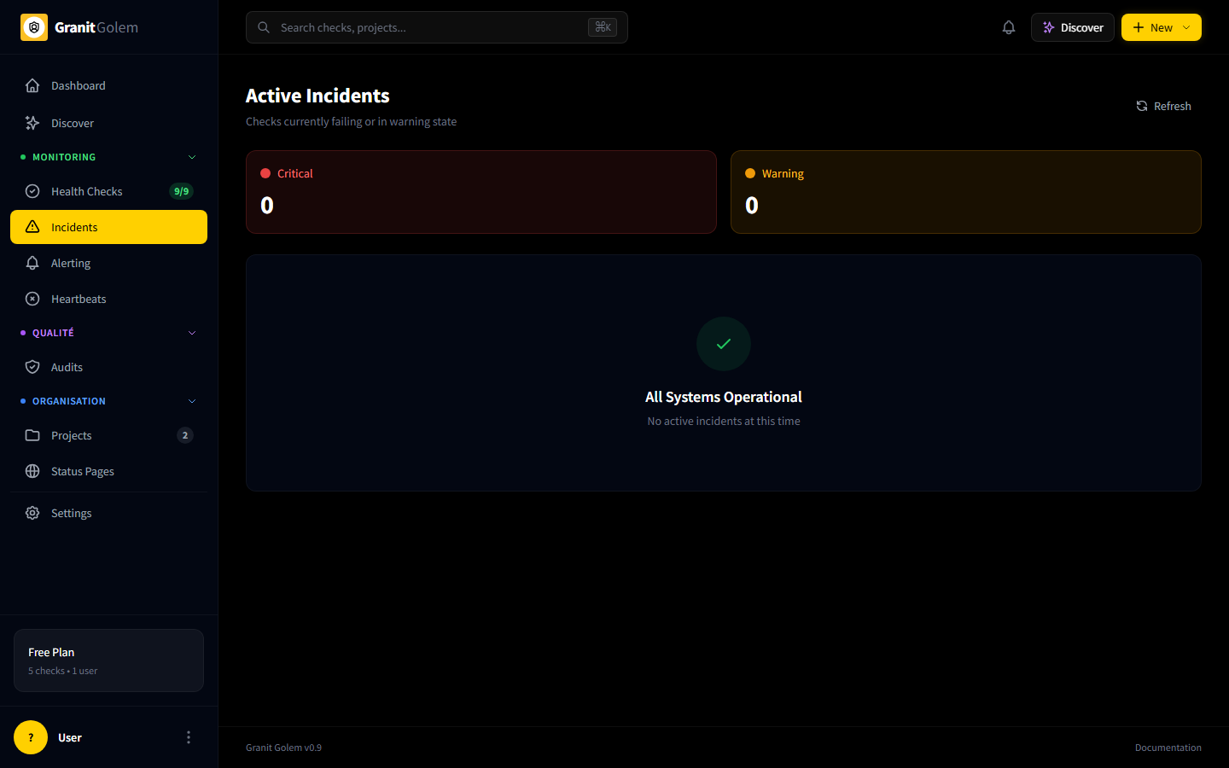Click the Warning incidents count card
This screenshot has height=768, width=1229.
point(966,192)
